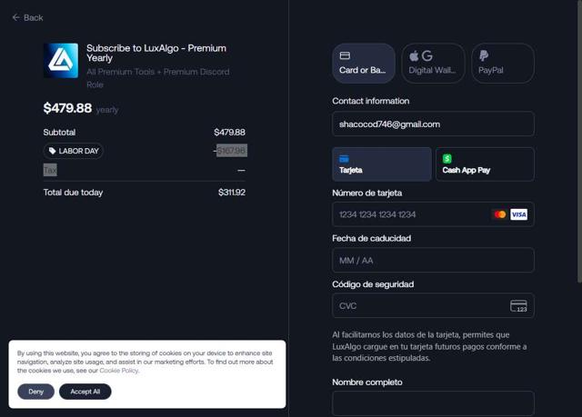
Task: Click the tag icon in LABOR DAY badge
Action: coord(53,151)
